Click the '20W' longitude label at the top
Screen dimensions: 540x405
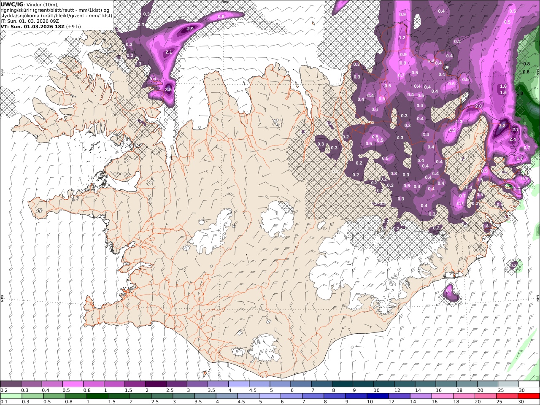(224, 2)
